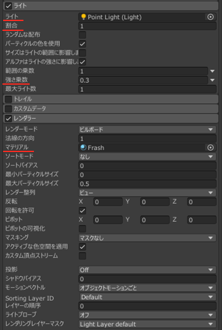Expand the カスタムデータ module header
The image size is (222, 330).
coord(110,109)
